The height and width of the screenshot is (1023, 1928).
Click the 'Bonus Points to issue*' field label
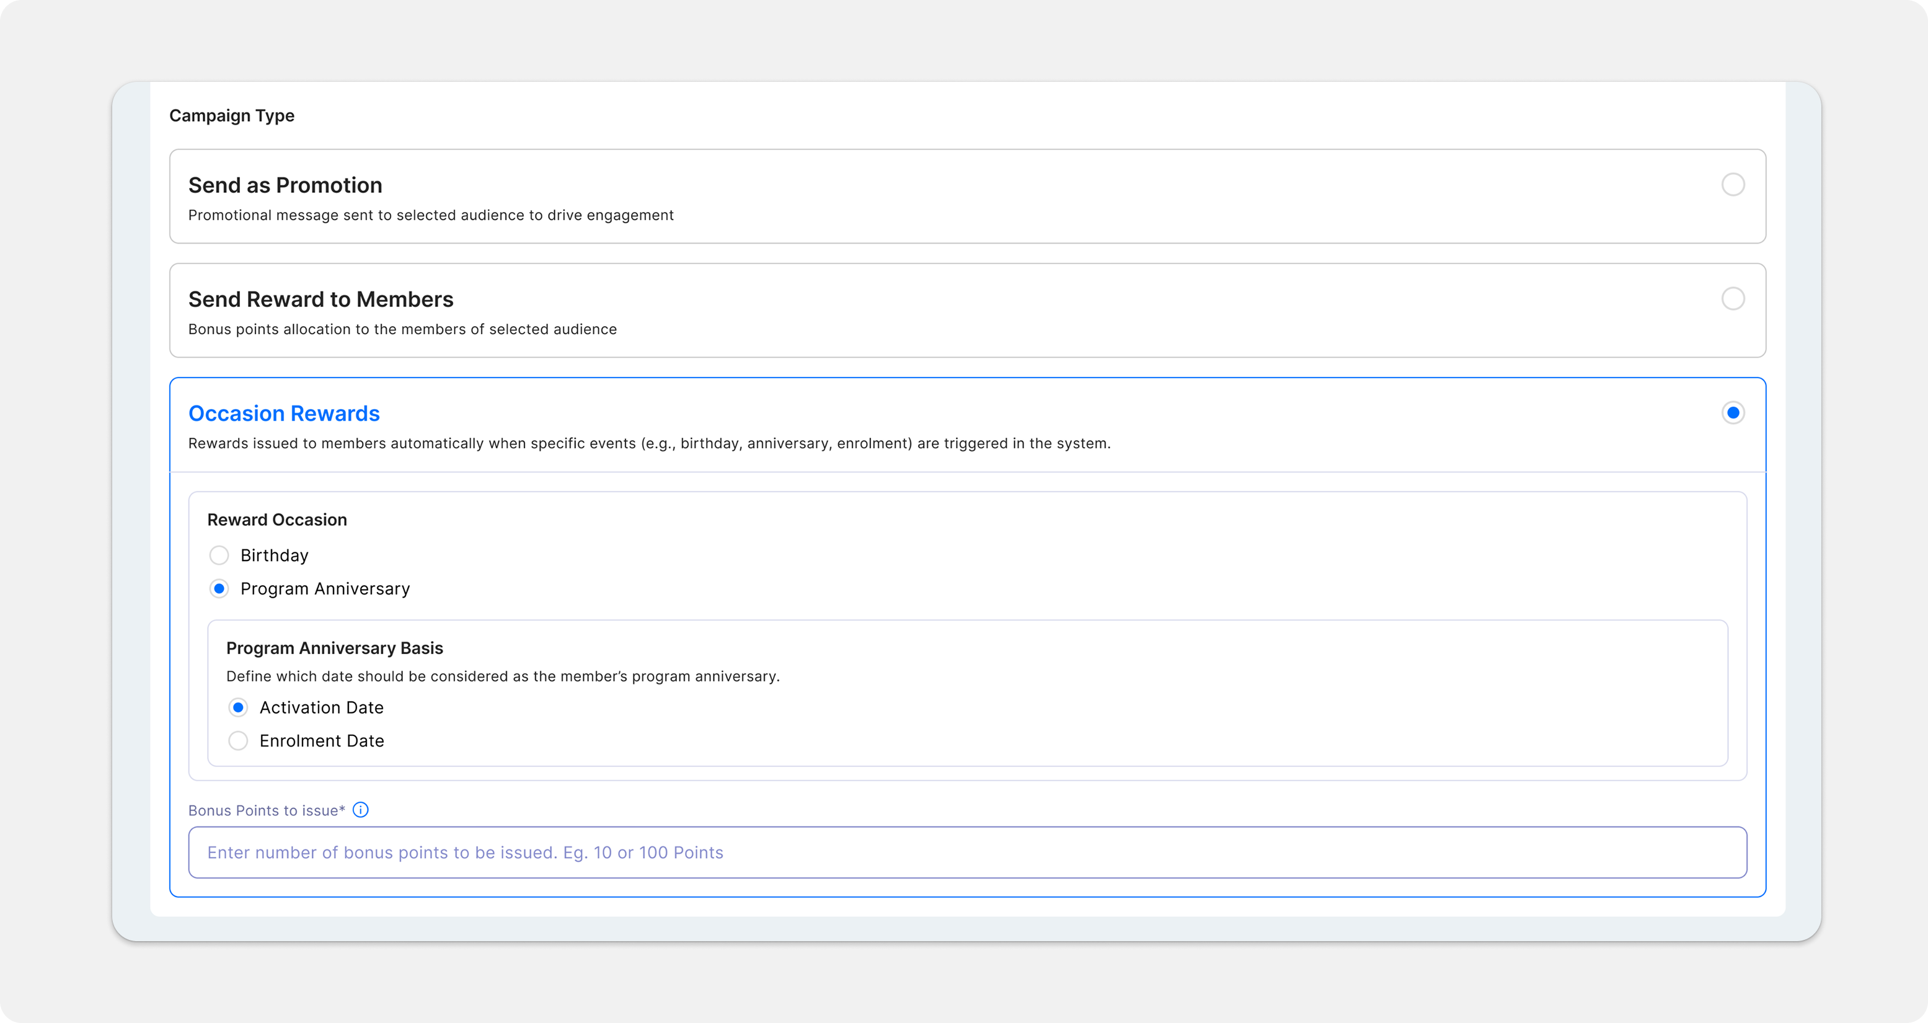click(x=267, y=810)
